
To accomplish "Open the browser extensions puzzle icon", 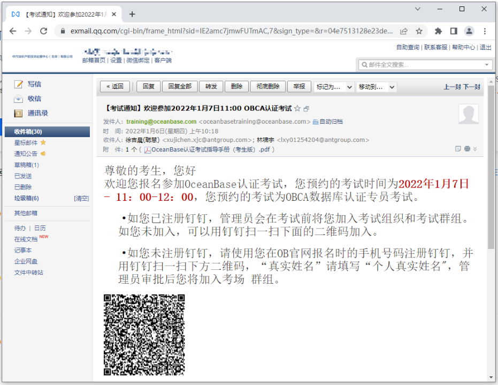I will click(438, 31).
